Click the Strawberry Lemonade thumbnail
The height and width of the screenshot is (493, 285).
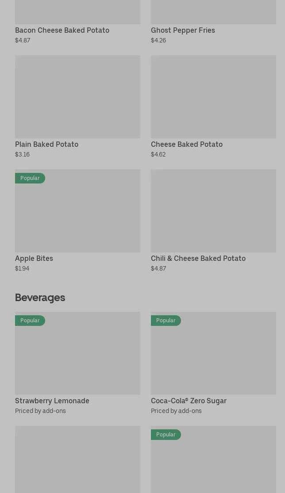(77, 357)
